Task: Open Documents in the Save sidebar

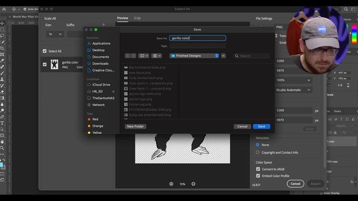Action: [x=101, y=57]
